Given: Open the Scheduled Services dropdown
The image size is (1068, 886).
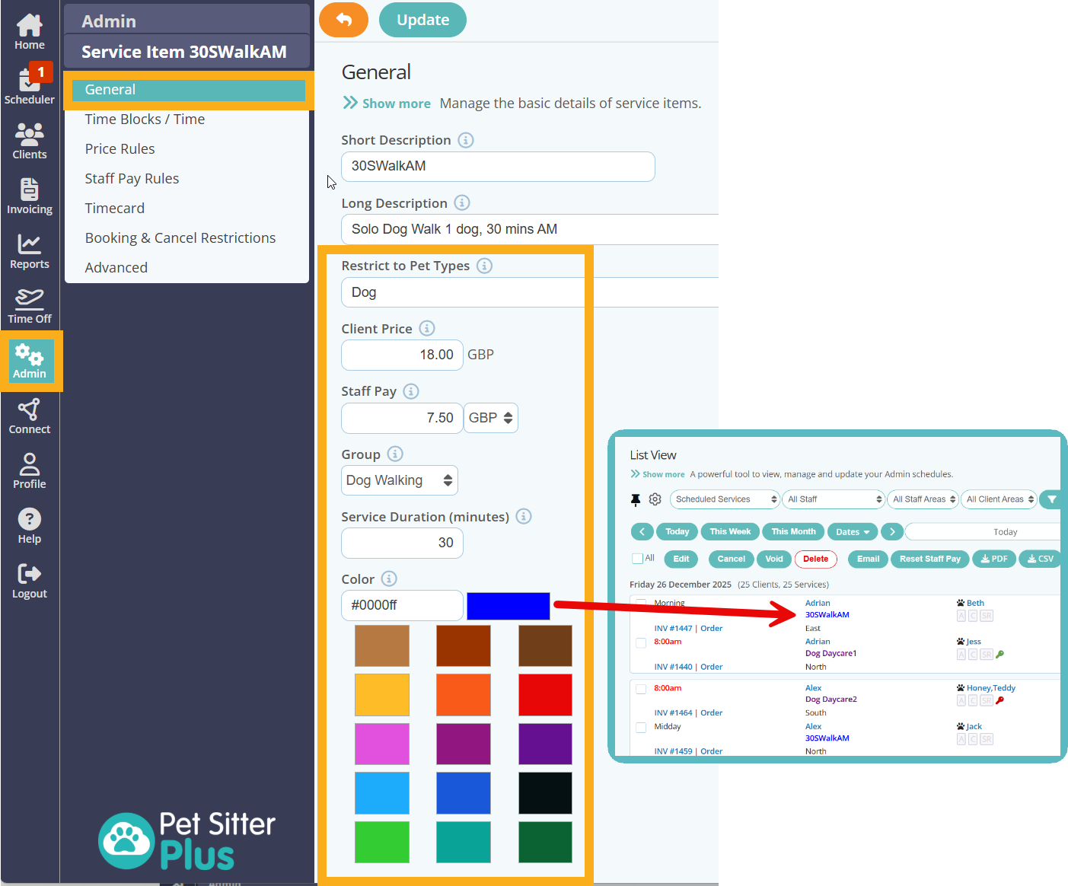Looking at the screenshot, I should [723, 499].
